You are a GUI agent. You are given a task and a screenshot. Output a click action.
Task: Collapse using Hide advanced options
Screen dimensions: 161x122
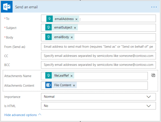(x=23, y=115)
